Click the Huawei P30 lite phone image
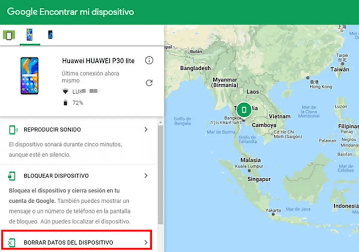Image resolution: width=359 pixels, height=252 pixels. [x=29, y=76]
